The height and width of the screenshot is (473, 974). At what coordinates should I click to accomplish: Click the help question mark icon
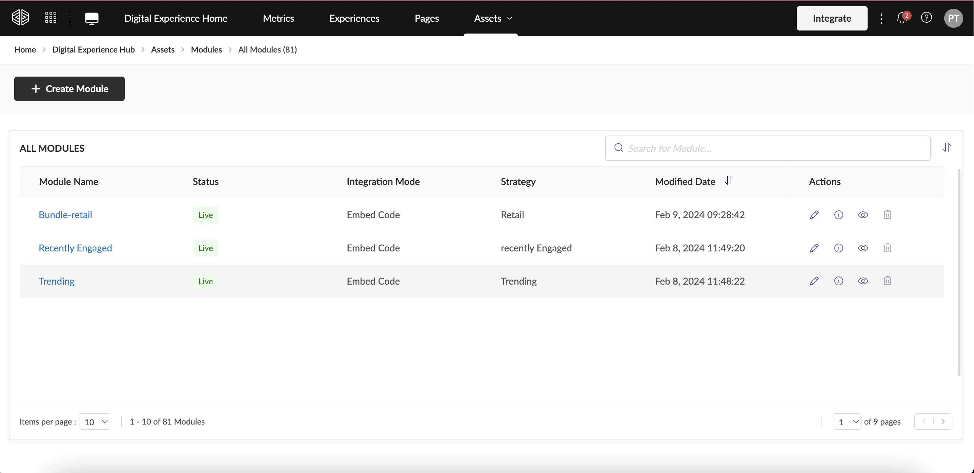click(926, 18)
